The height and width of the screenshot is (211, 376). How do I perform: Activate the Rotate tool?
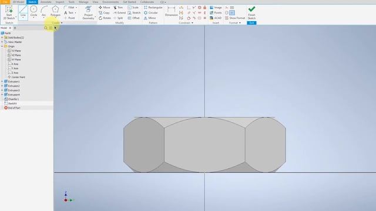[105, 18]
